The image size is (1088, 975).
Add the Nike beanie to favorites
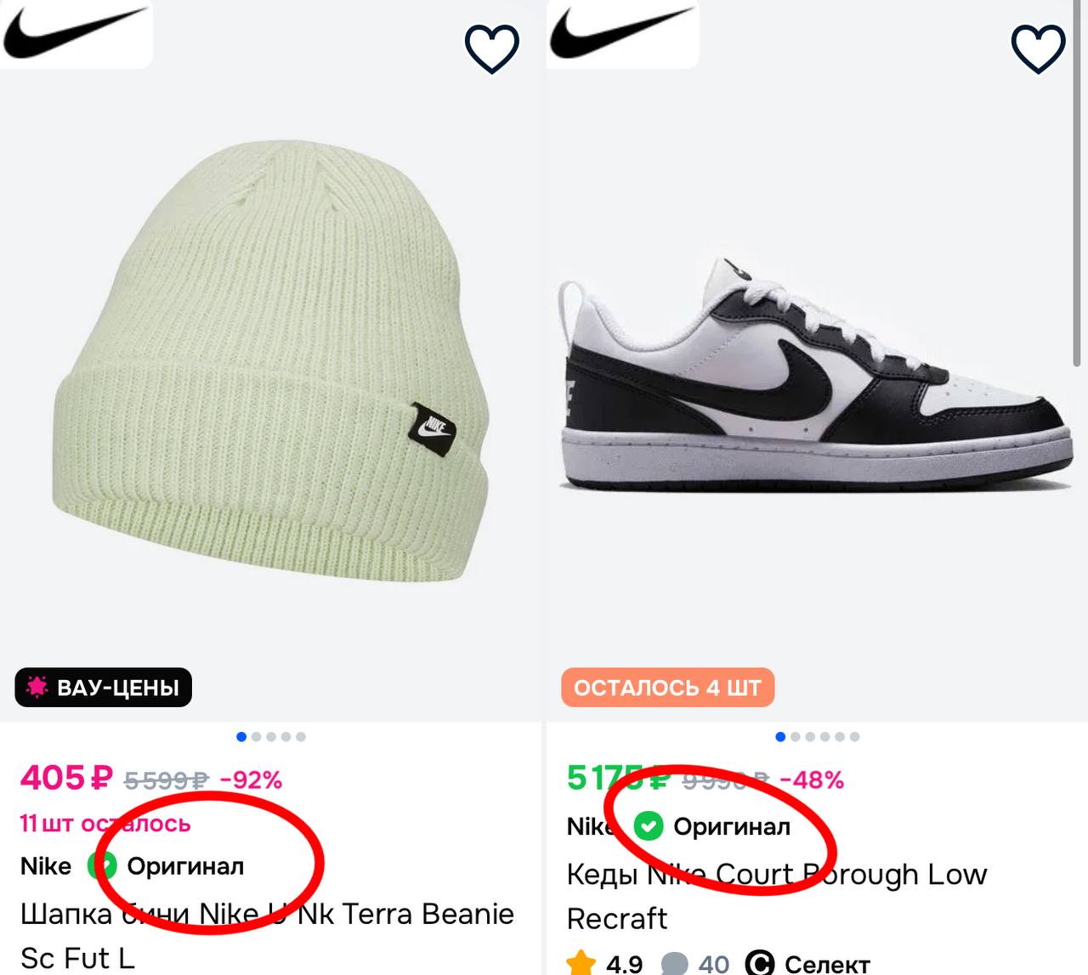491,48
